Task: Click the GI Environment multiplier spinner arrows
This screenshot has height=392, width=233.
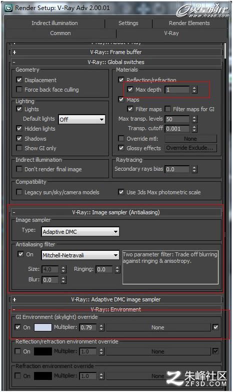Action: (x=101, y=327)
